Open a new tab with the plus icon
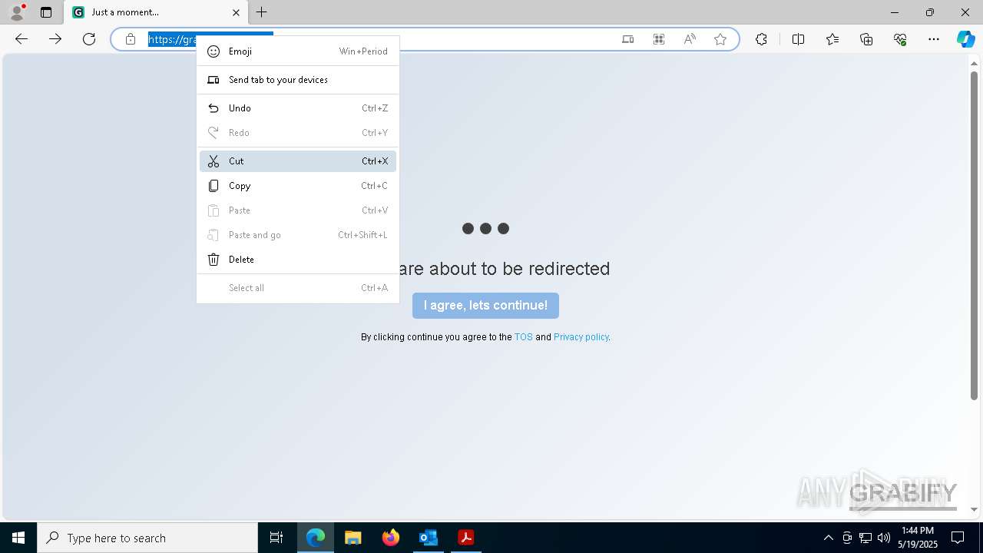 point(262,12)
